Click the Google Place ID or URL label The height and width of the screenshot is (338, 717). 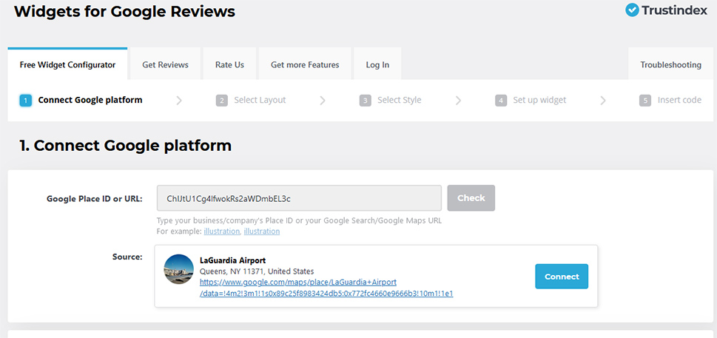tap(95, 198)
